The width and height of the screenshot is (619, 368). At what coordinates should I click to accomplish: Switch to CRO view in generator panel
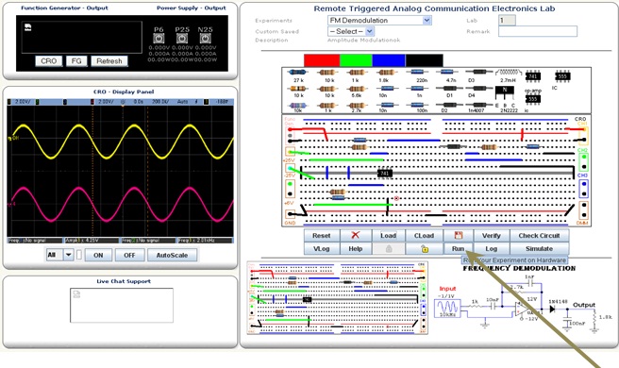[x=48, y=61]
